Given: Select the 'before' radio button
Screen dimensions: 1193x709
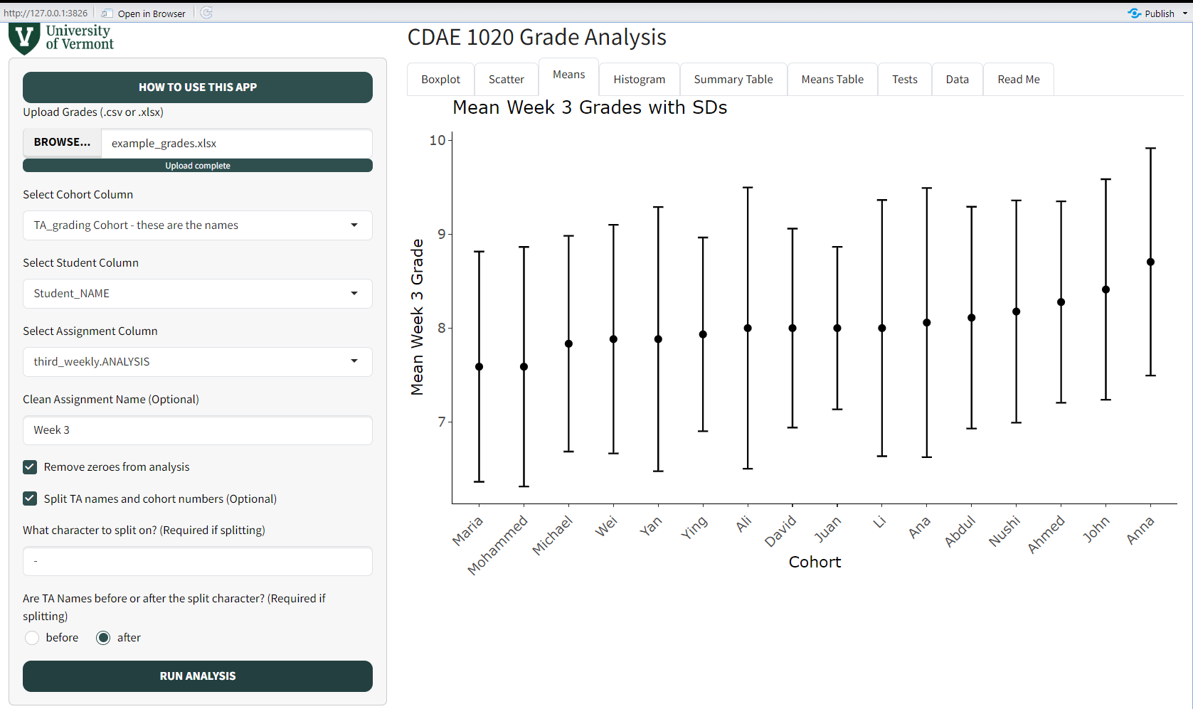Looking at the screenshot, I should pos(32,638).
